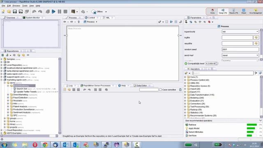The width and height of the screenshot is (263, 148).
Task: Expand Modeling operators folder
Action: [x=185, y=98]
